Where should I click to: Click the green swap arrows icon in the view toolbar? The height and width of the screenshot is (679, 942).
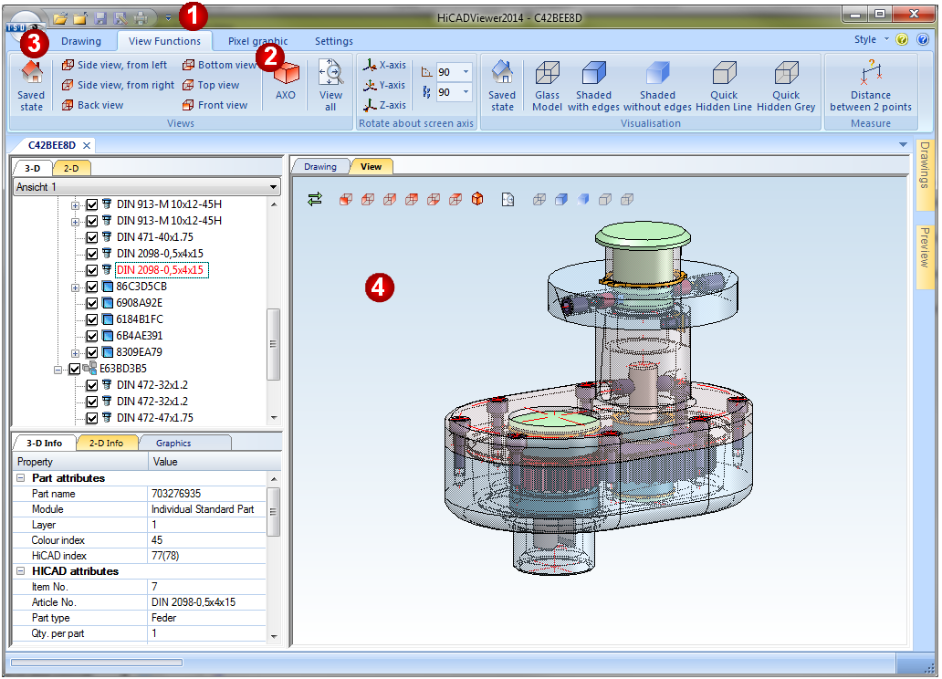pos(315,199)
